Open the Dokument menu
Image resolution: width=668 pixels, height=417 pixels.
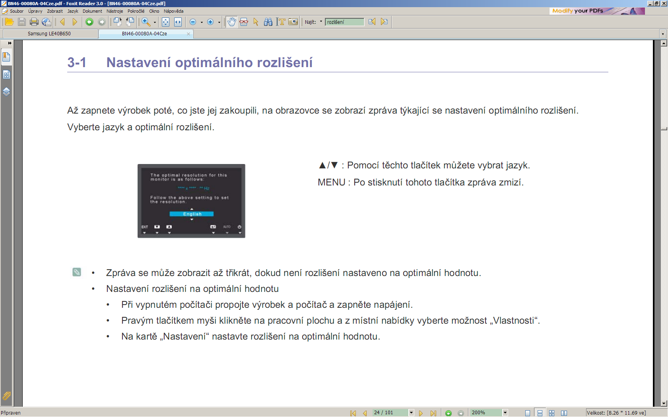pyautogui.click(x=92, y=11)
